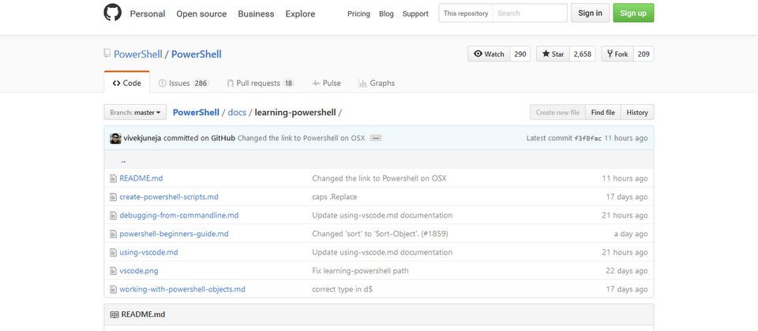
Task: Click the green Sign up button
Action: click(x=633, y=13)
